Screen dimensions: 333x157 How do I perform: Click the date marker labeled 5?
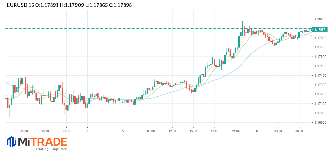tap(123, 131)
